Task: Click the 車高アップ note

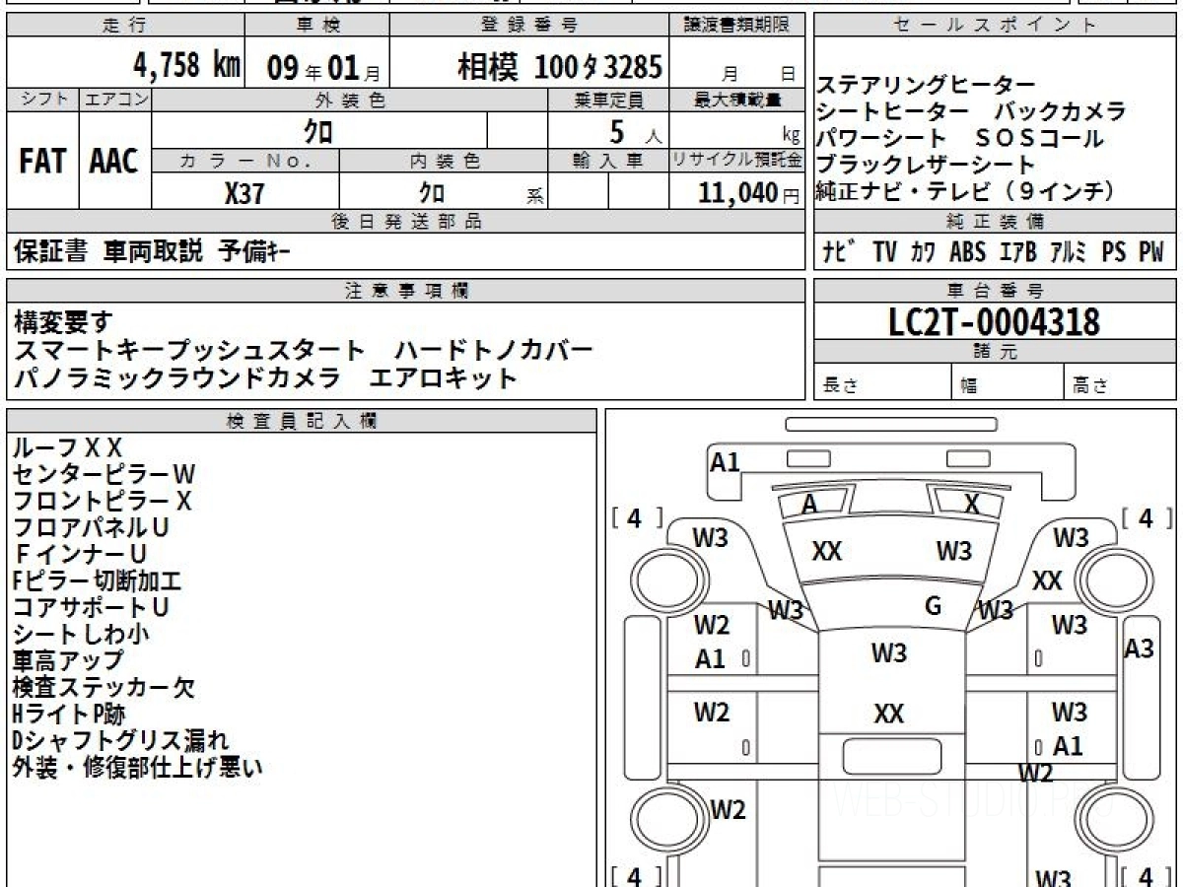Action: [68, 660]
